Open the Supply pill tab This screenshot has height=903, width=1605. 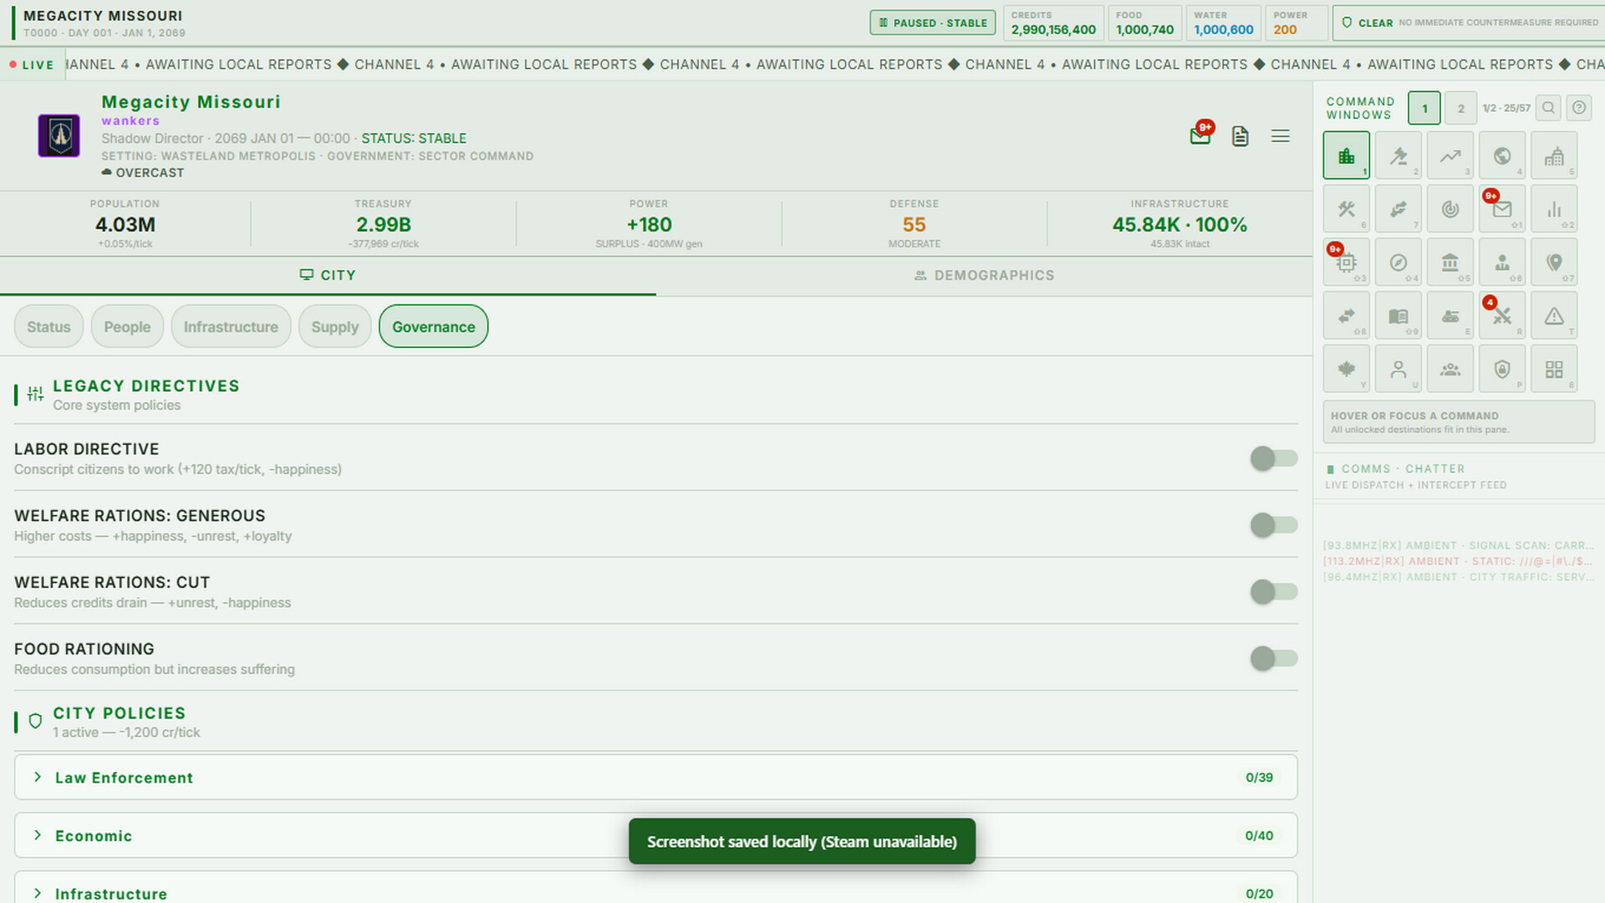coord(334,327)
